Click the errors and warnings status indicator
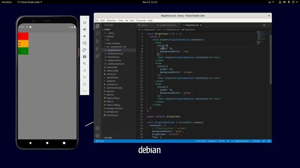Screen dimensions: 300x168 pyautogui.click(x=100, y=141)
